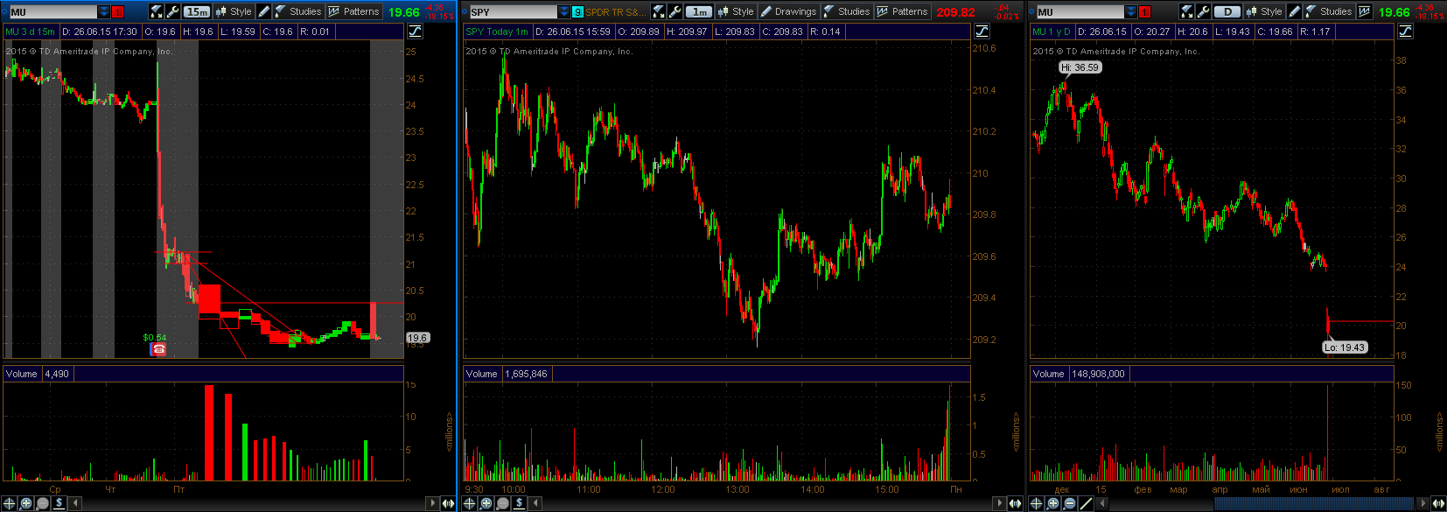This screenshot has width=1447, height=512.
Task: Select the 19.6 price bubble on left axis
Action: tap(417, 338)
